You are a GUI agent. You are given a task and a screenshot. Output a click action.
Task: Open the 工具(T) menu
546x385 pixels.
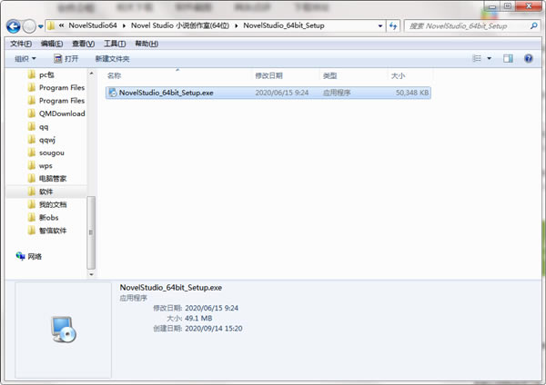point(115,44)
